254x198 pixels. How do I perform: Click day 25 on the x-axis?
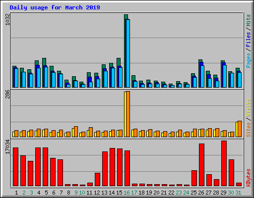tap(193, 193)
